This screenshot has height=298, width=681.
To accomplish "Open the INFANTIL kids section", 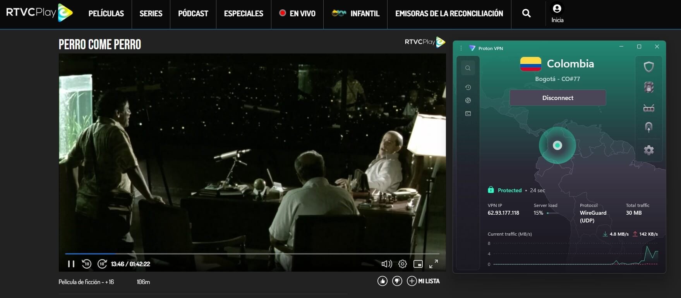I will (x=355, y=14).
